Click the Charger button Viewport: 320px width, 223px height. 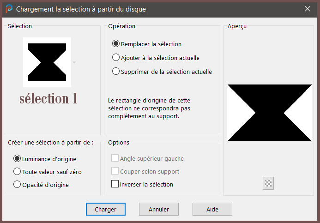click(106, 209)
